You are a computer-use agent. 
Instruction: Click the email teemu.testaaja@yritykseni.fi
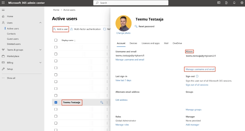[130, 55]
